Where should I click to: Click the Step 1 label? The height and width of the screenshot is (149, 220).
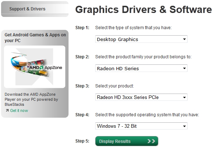[82, 28]
